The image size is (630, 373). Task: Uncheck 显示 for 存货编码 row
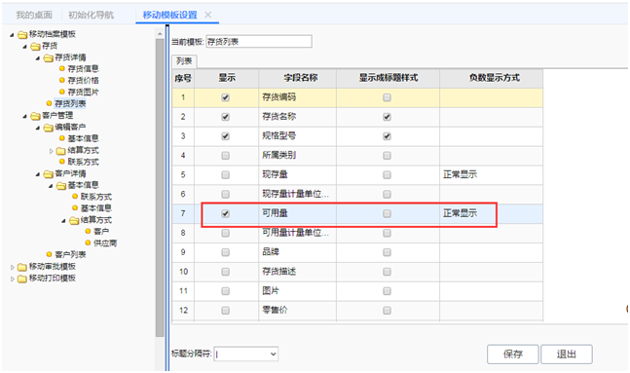[225, 97]
